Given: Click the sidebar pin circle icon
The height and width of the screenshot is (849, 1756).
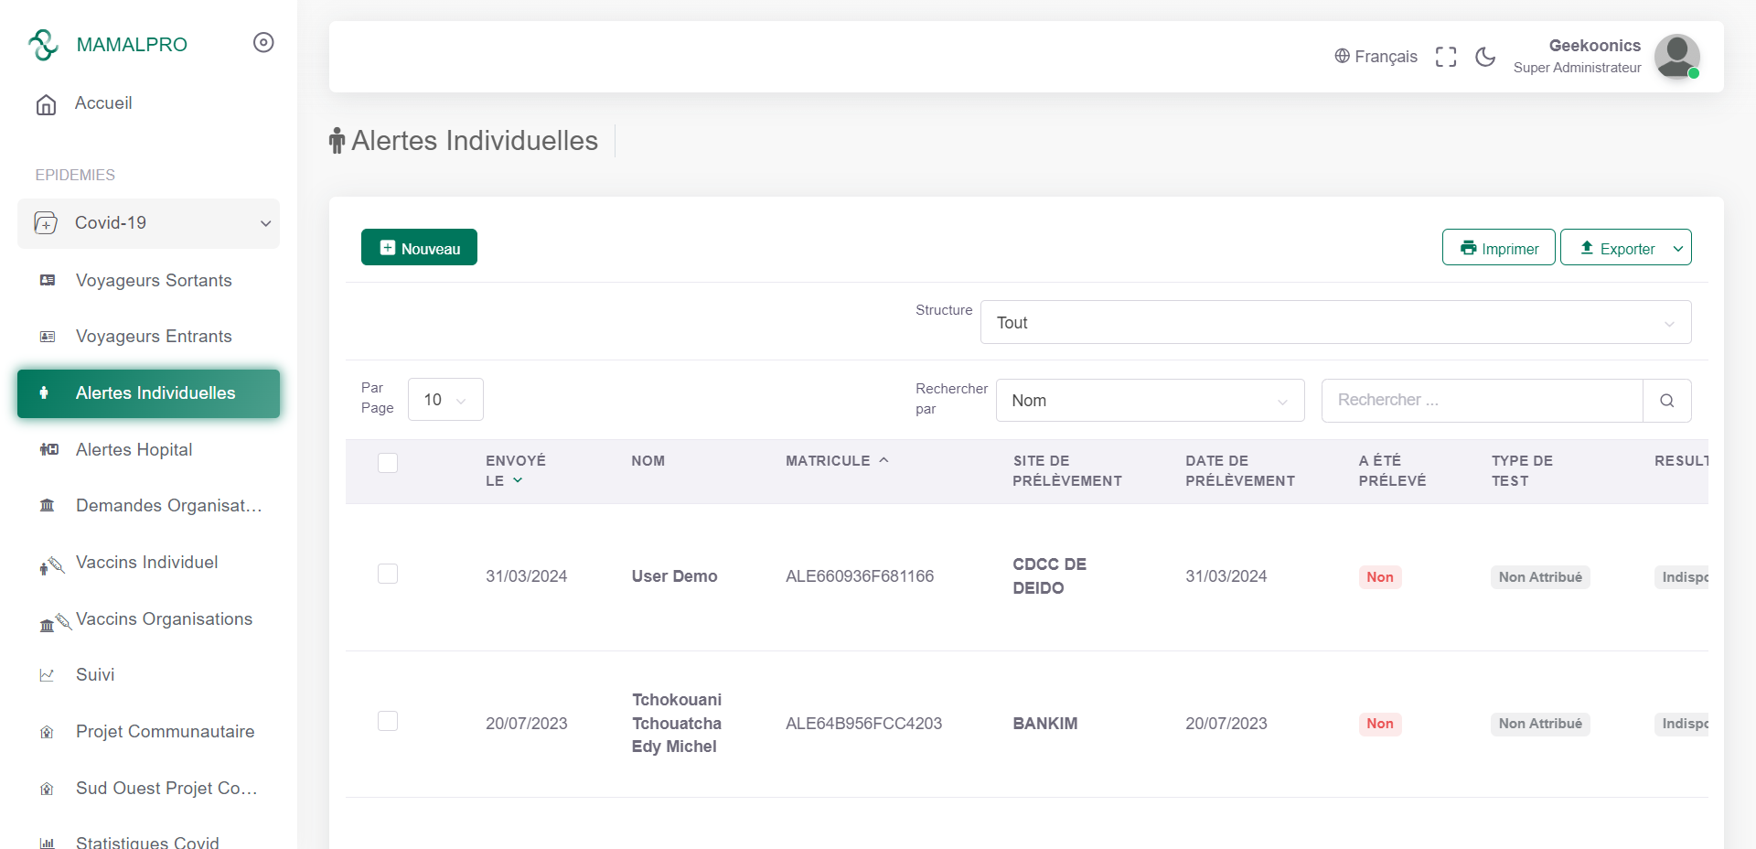Looking at the screenshot, I should point(263,43).
